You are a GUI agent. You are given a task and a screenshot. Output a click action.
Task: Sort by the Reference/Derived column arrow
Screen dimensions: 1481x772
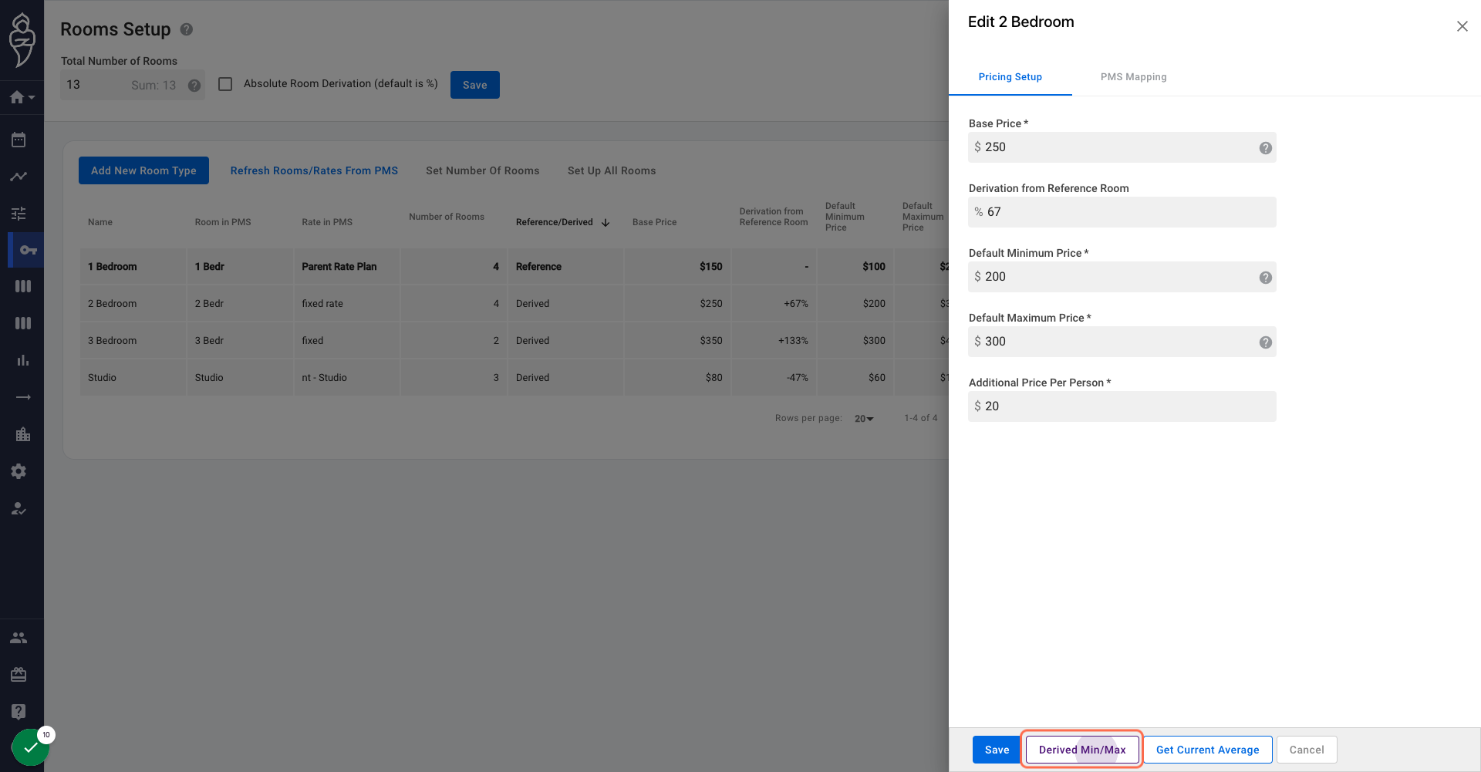606,223
